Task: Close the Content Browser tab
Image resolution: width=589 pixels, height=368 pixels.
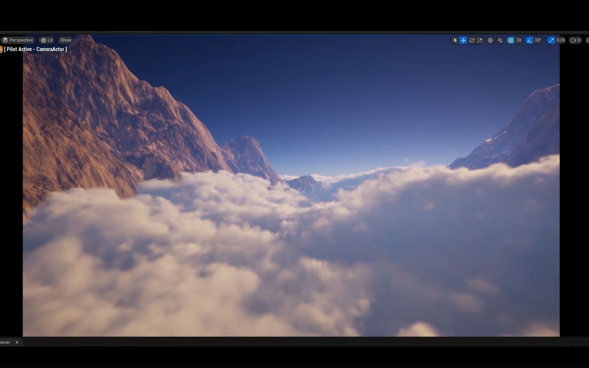Action: point(17,342)
